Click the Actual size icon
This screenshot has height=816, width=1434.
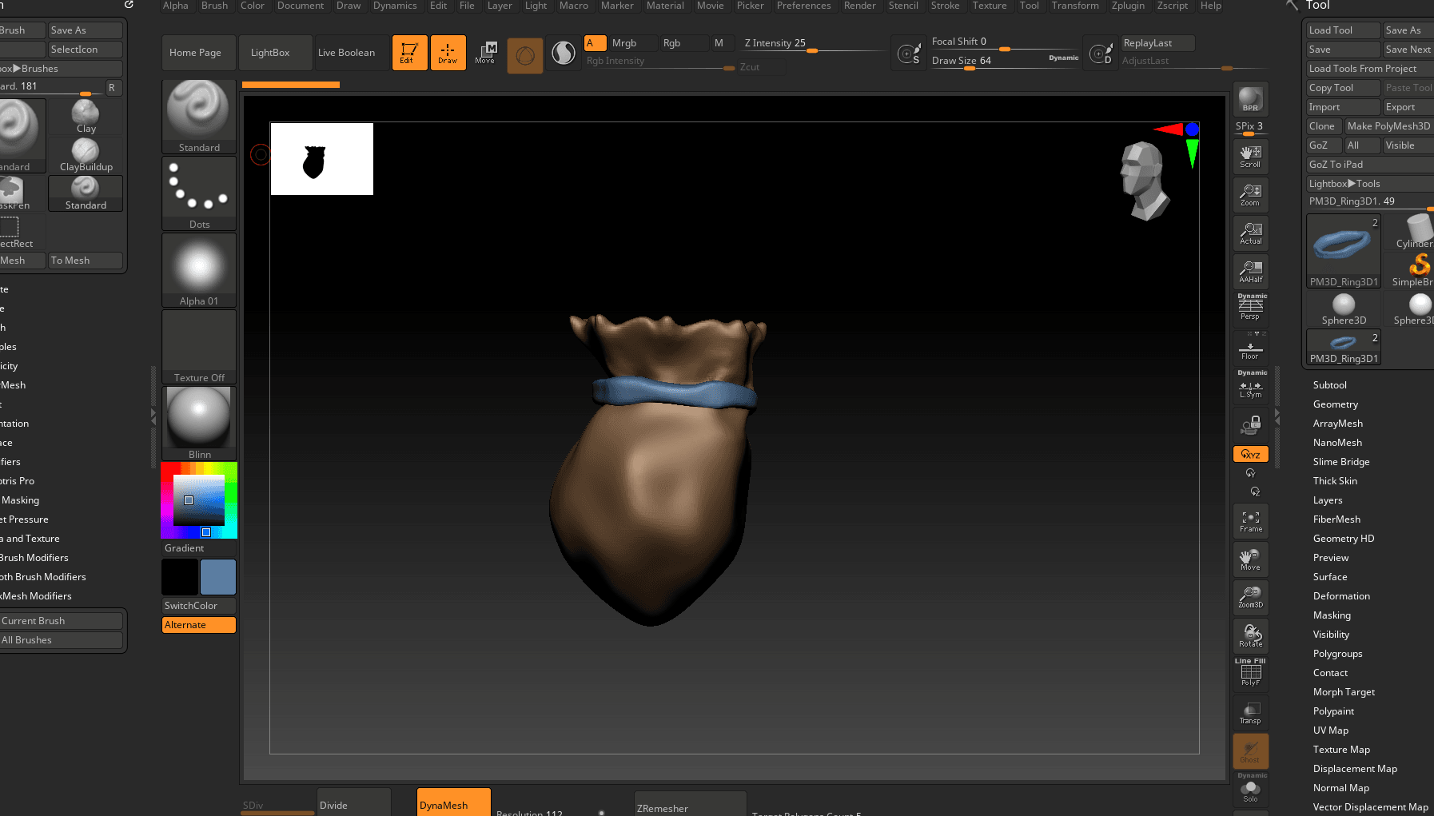tap(1250, 233)
